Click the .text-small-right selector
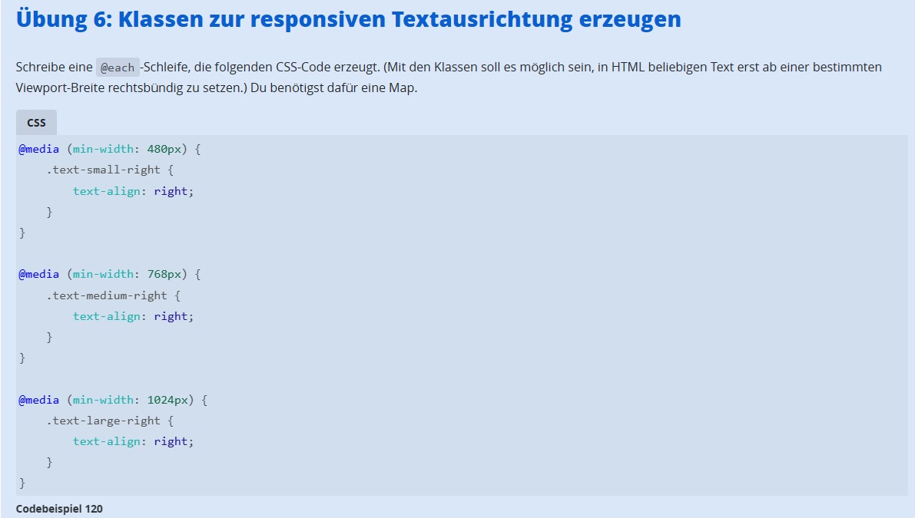Viewport: 915px width, 518px height. tap(104, 170)
